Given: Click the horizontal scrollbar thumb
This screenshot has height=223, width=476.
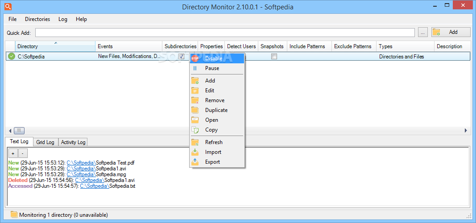Looking at the screenshot, I should [x=19, y=131].
